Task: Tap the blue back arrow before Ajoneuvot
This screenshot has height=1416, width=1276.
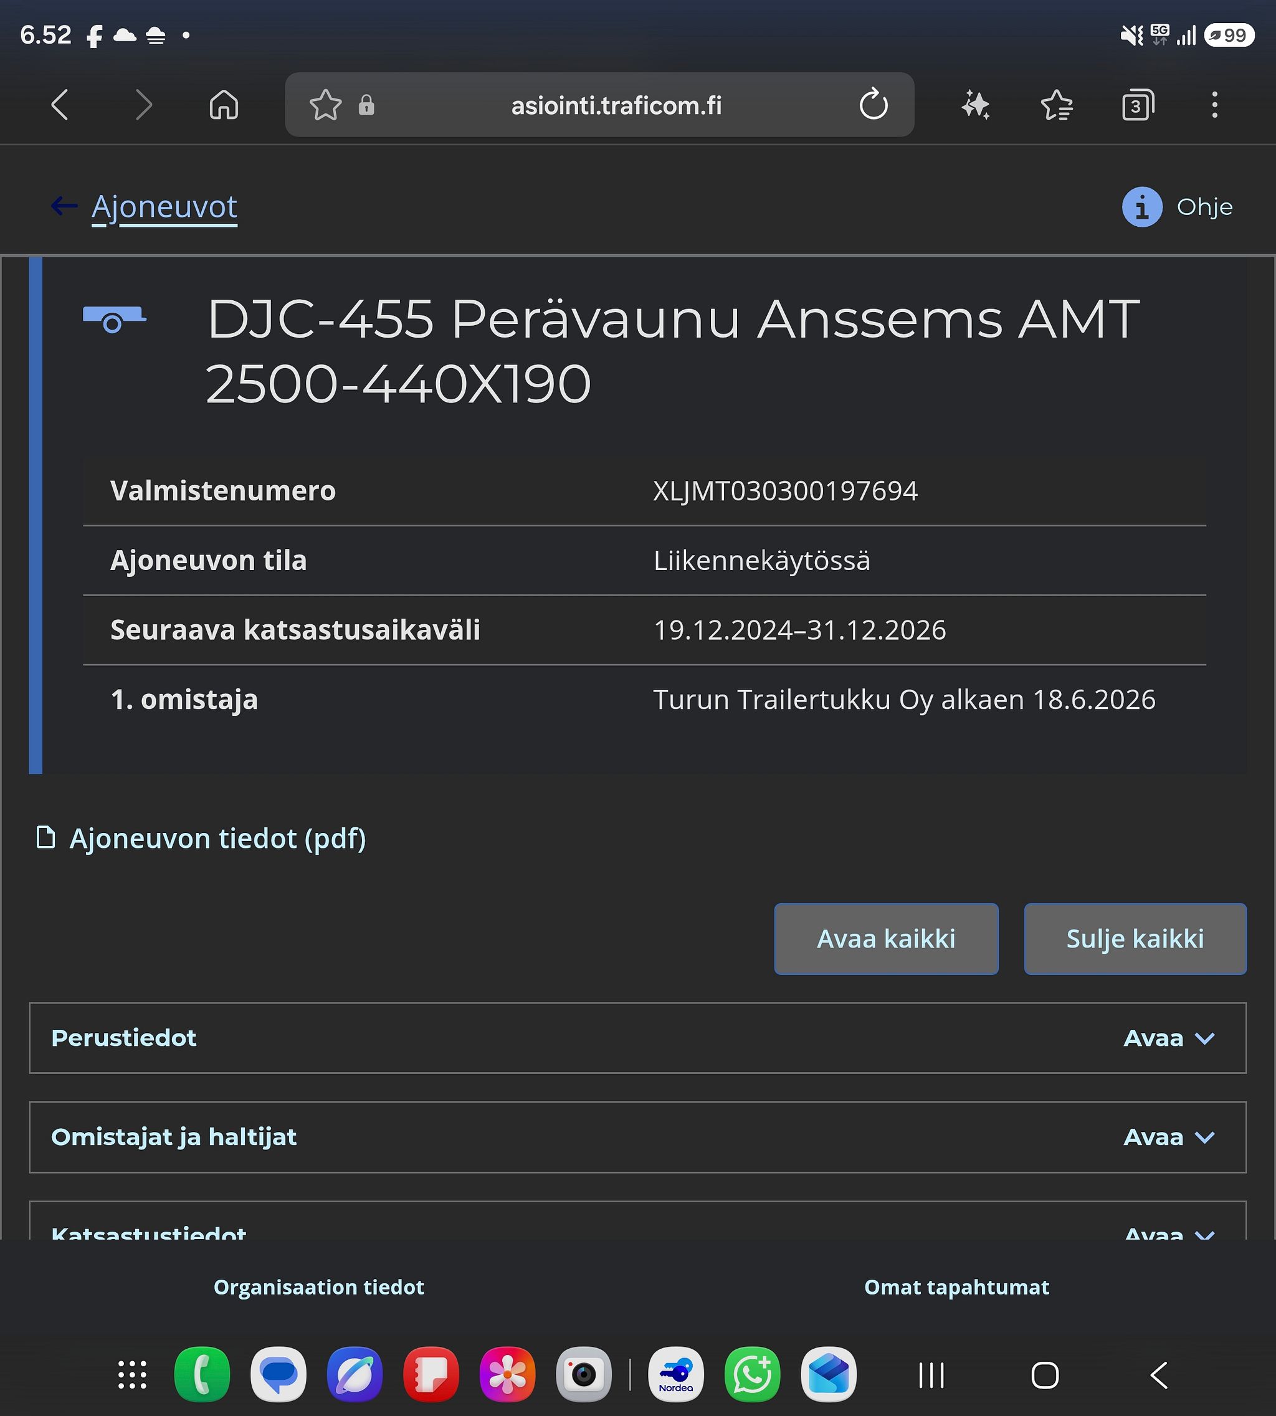Action: [x=64, y=206]
